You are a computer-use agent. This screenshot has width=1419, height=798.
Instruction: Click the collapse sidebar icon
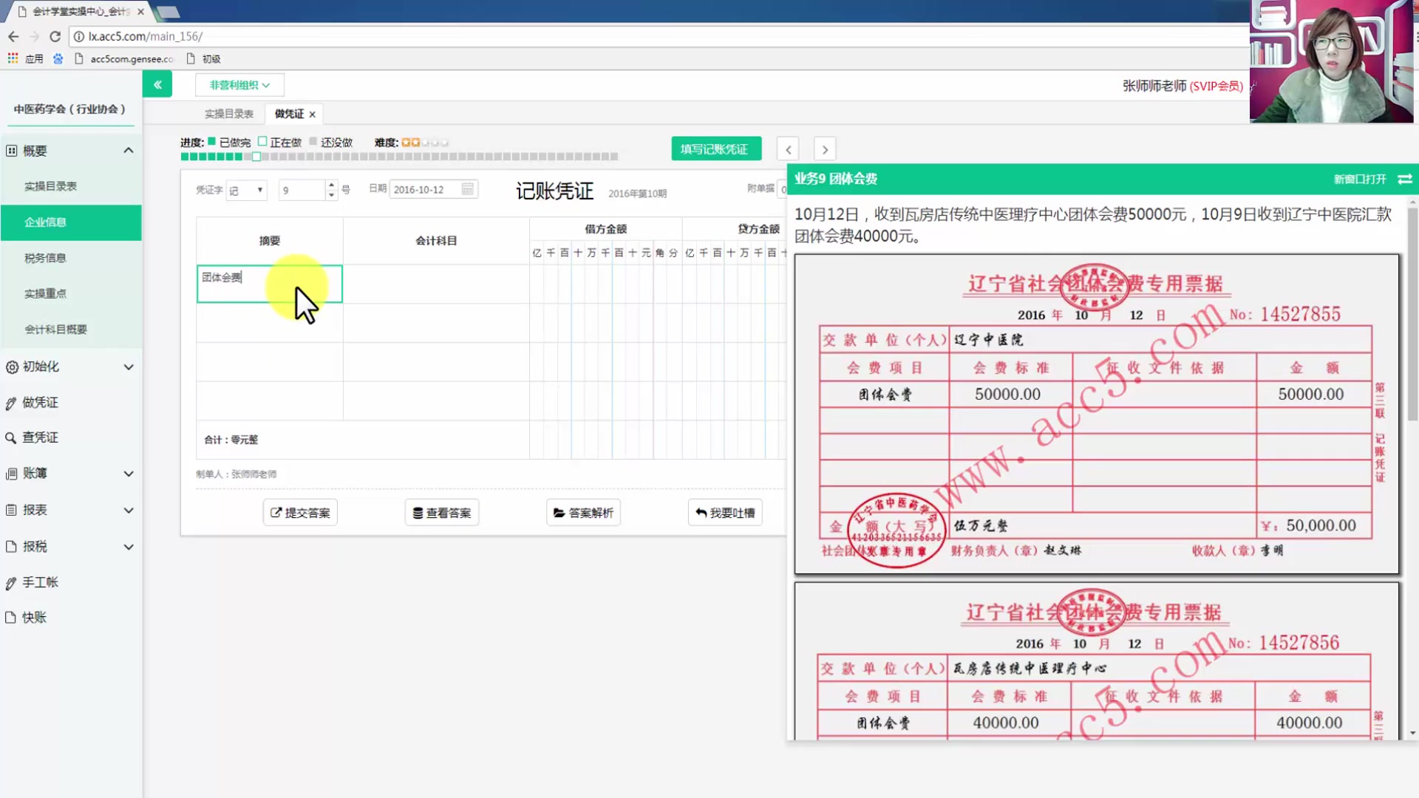coord(158,85)
